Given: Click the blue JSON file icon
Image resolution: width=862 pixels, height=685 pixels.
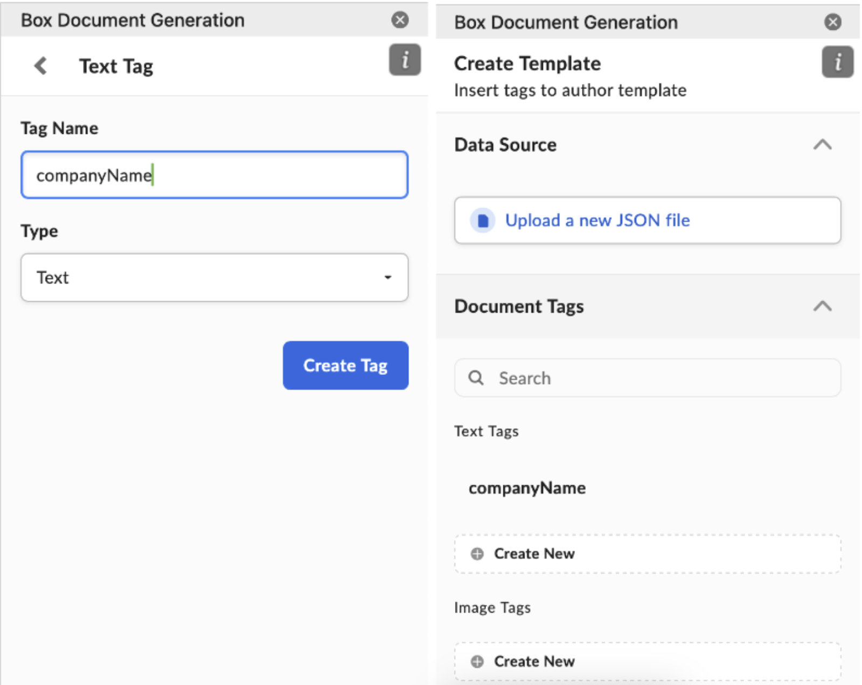Looking at the screenshot, I should (x=483, y=221).
